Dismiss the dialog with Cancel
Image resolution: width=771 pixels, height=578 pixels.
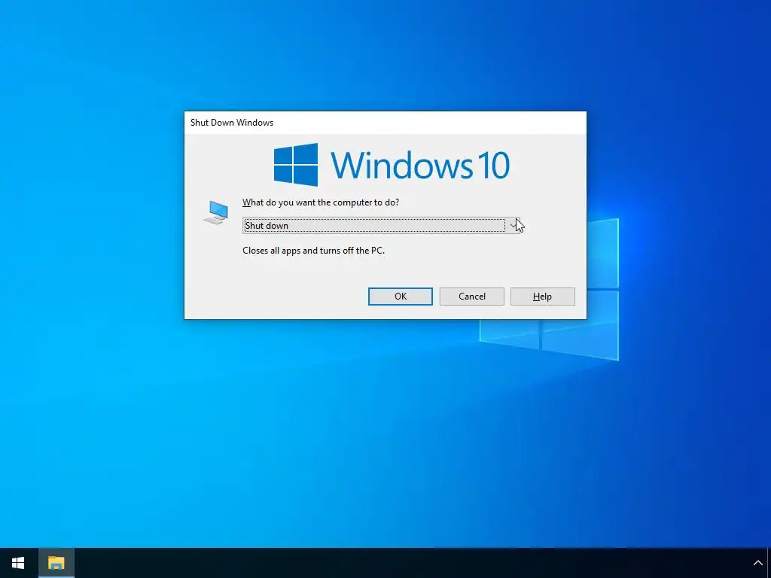471,297
